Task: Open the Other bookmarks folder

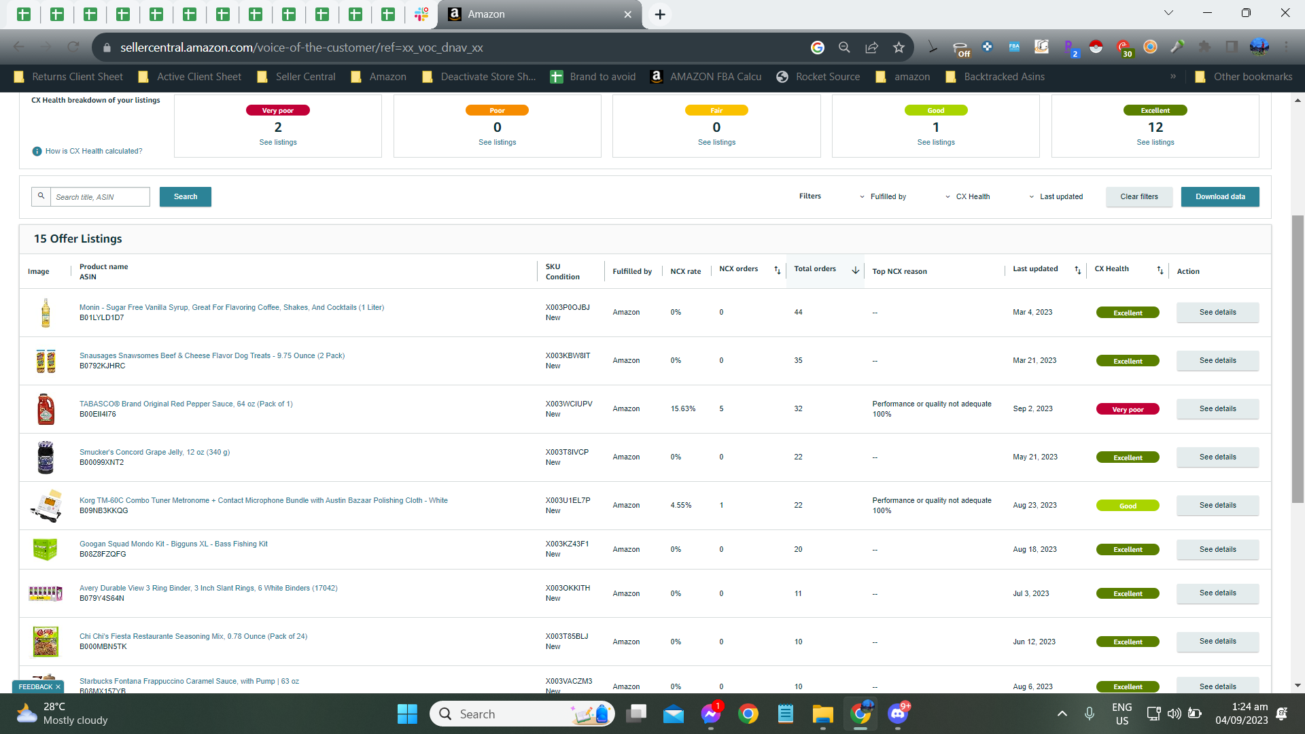Action: (x=1244, y=77)
